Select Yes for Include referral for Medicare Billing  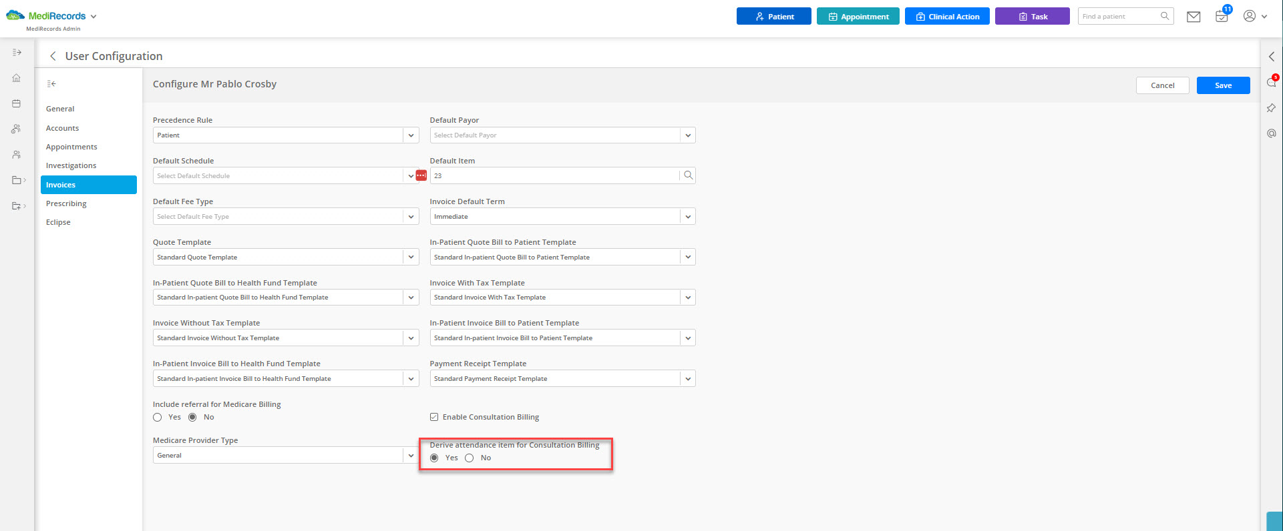[158, 418]
